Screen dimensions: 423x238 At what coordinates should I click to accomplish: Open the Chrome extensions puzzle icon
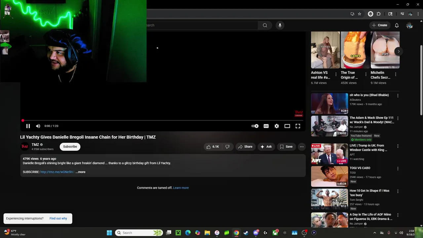coord(379,14)
